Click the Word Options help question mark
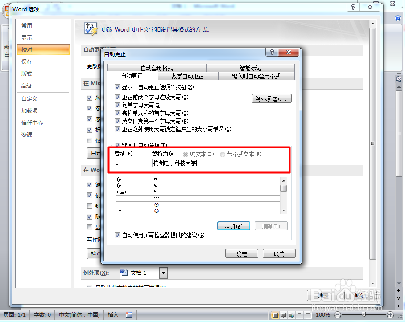The width and height of the screenshot is (405, 322). (353, 7)
